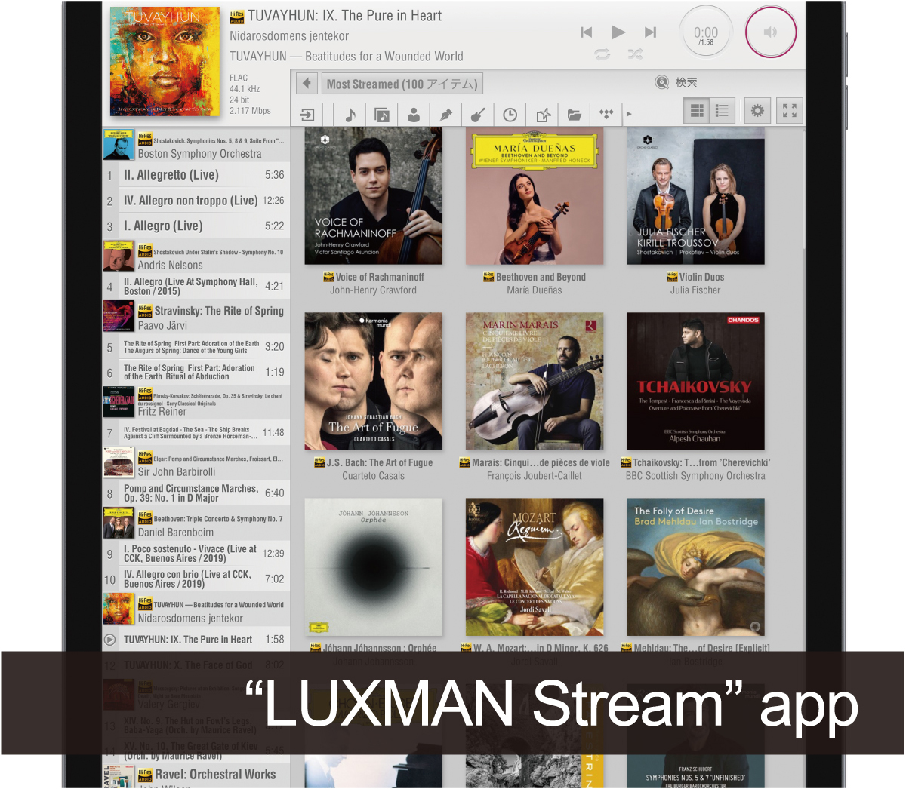Toggle repeat mode
This screenshot has height=789, width=906.
602,54
